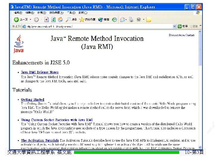Open the Favorites menu in menu bar
This screenshot has height=161, width=215.
pyautogui.click(x=56, y=13)
